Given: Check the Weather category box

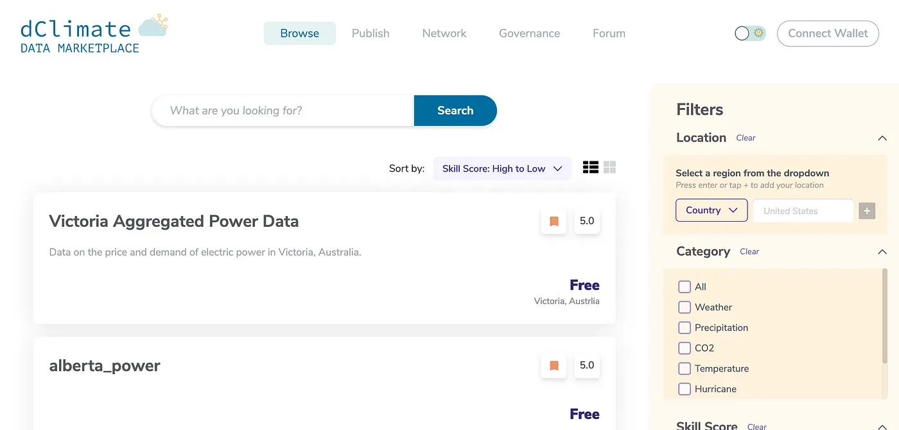Looking at the screenshot, I should [685, 307].
